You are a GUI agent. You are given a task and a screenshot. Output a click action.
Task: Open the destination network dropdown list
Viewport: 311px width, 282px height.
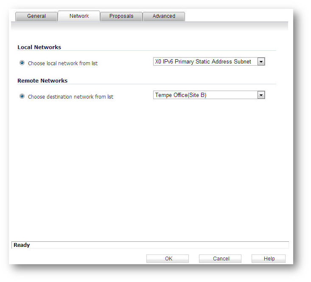click(x=209, y=95)
